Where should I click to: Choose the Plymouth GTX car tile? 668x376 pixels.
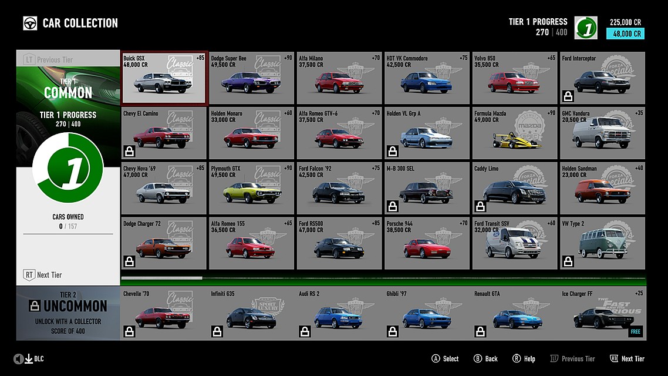252,188
